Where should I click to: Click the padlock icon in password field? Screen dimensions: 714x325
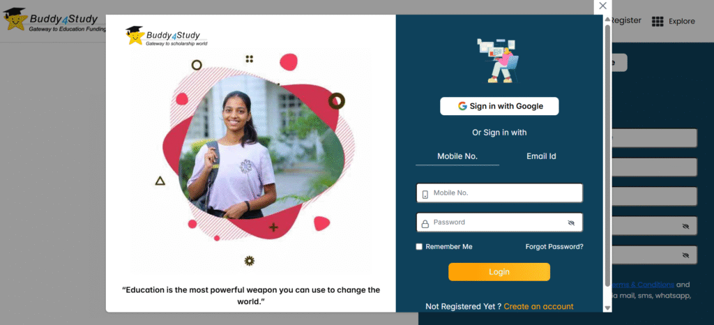point(425,223)
